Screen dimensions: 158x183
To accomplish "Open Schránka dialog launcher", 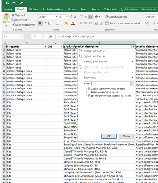I will (35, 30).
